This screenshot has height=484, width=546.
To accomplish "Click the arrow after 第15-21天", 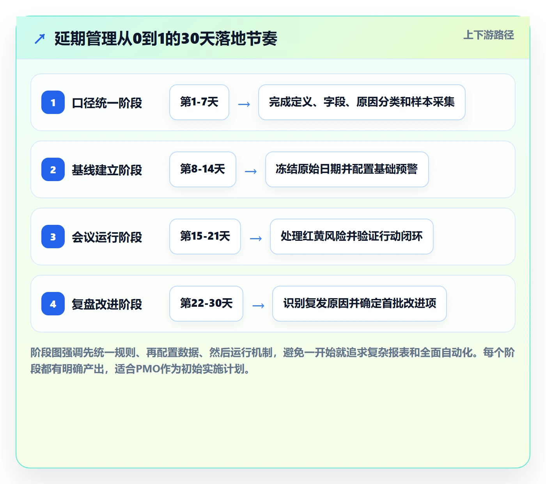I will click(256, 238).
